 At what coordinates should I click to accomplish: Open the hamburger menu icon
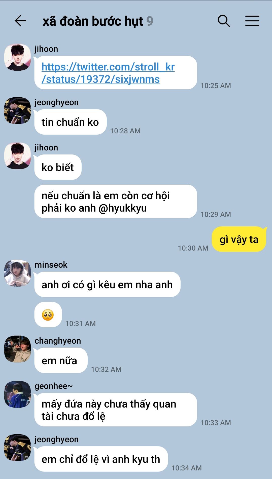252,21
